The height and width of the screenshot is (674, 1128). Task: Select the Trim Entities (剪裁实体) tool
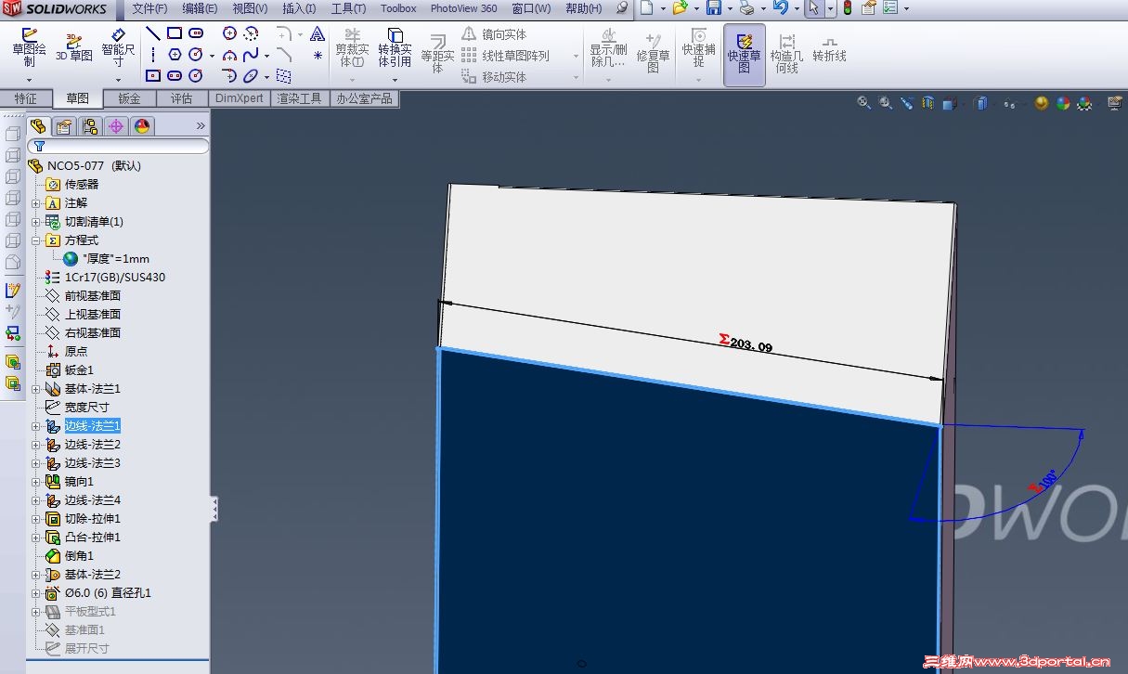352,47
